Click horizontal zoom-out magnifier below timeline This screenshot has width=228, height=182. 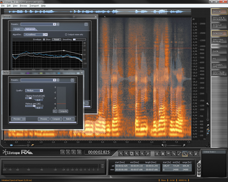163,145
